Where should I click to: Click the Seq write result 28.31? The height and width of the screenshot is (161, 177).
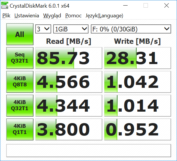pos(137,58)
